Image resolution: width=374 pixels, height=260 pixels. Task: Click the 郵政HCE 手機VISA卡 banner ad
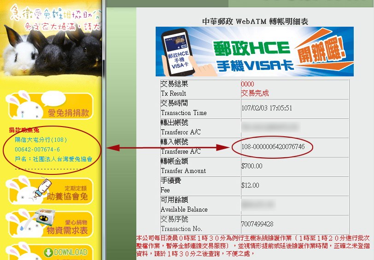tap(254, 52)
